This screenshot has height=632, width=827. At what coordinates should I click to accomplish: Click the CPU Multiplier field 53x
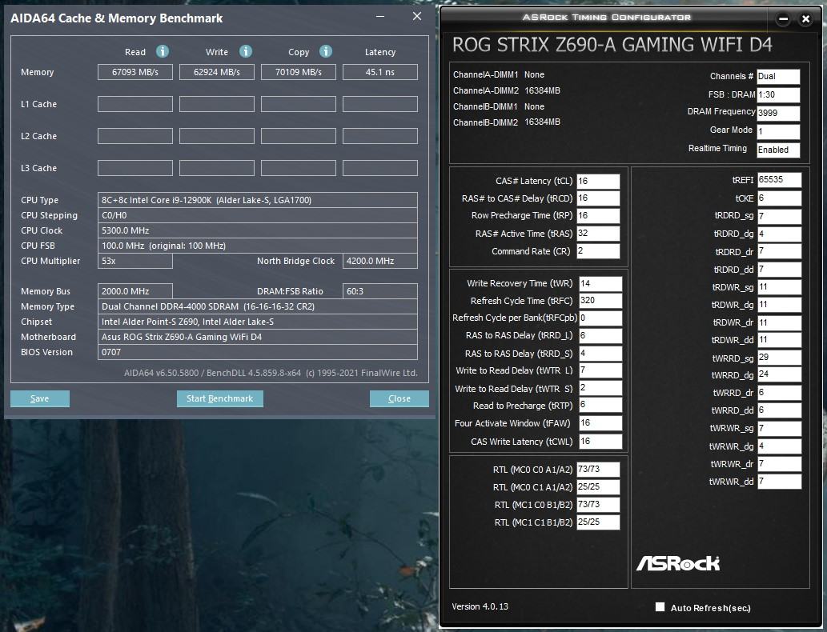coord(135,261)
